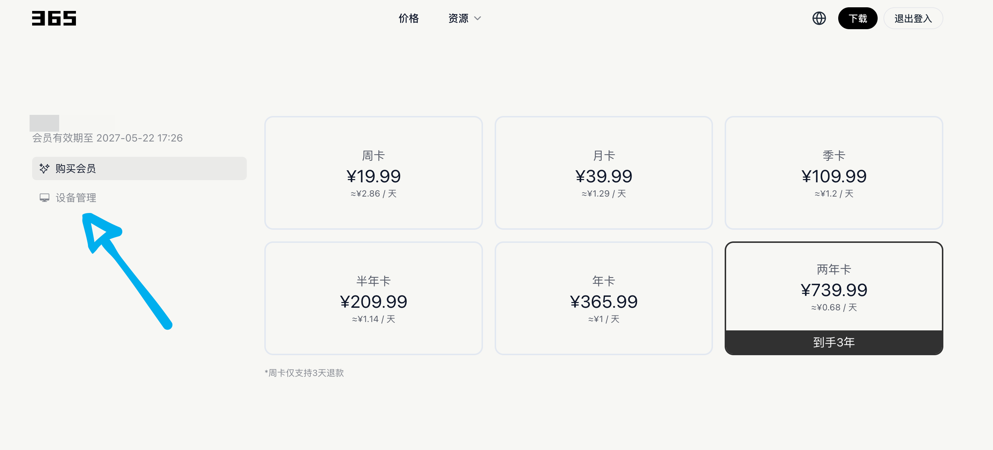Screen dimensions: 993x450
Task: Click the sparkle icon beside 购买会员
Action: pos(44,168)
